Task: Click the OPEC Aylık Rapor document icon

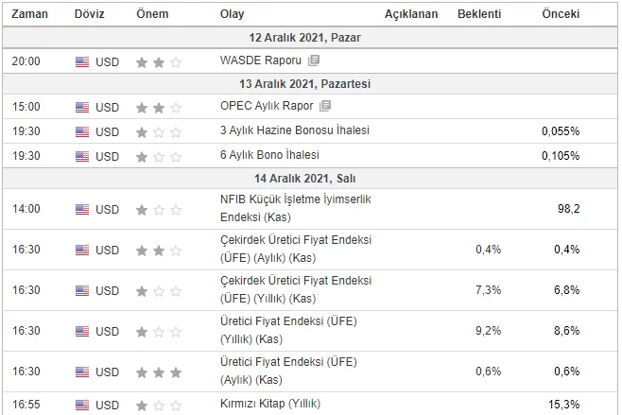Action: point(325,107)
